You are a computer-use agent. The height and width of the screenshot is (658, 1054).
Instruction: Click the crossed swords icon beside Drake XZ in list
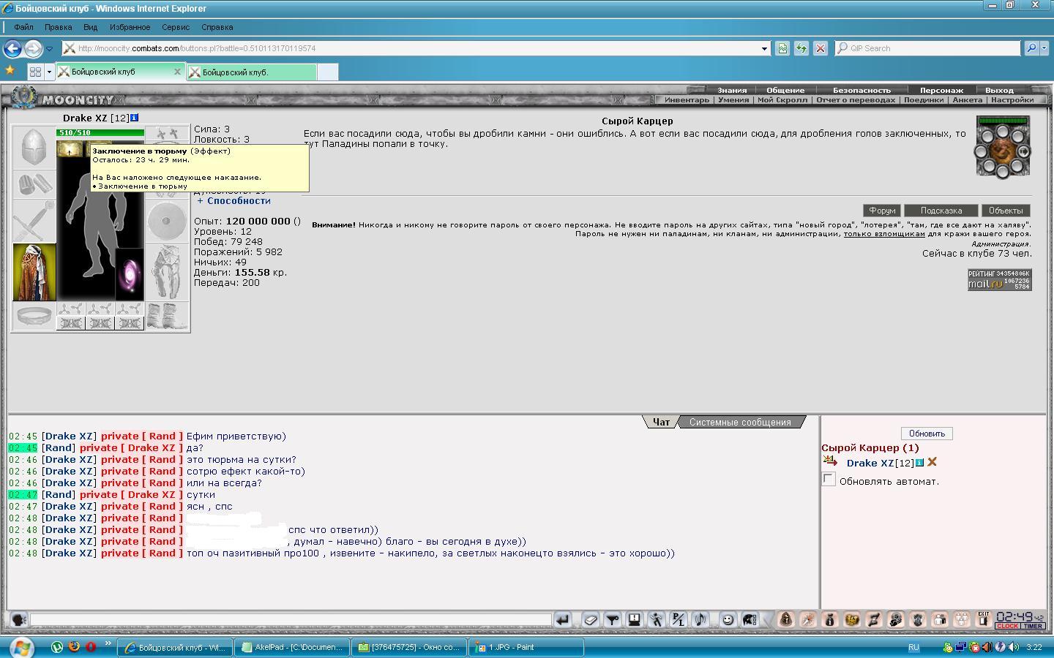tap(932, 462)
